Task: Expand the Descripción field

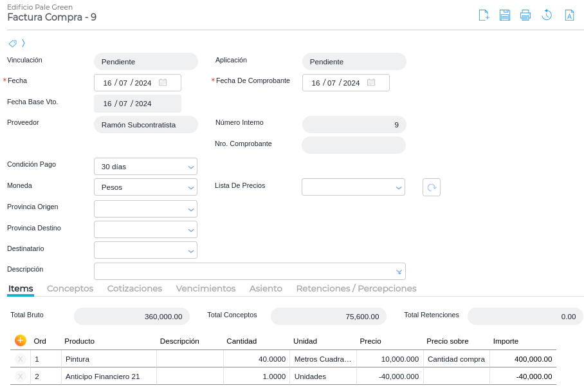Action: click(x=399, y=272)
